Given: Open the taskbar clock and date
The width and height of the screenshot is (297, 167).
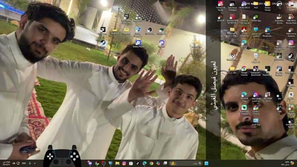Looking at the screenshot, I should [x=6, y=163].
